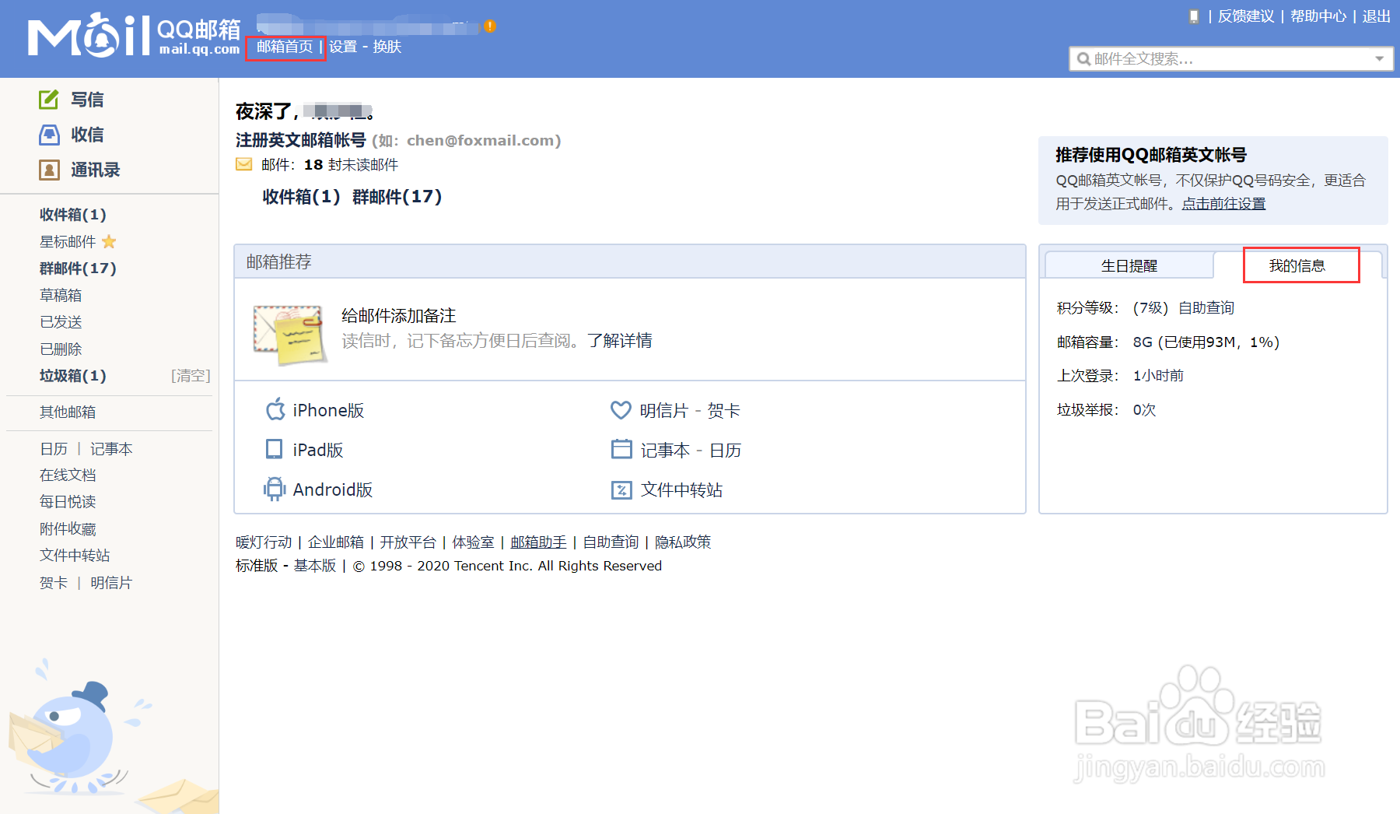Click the iPad版 app icon
The width and height of the screenshot is (1400, 814).
[273, 449]
